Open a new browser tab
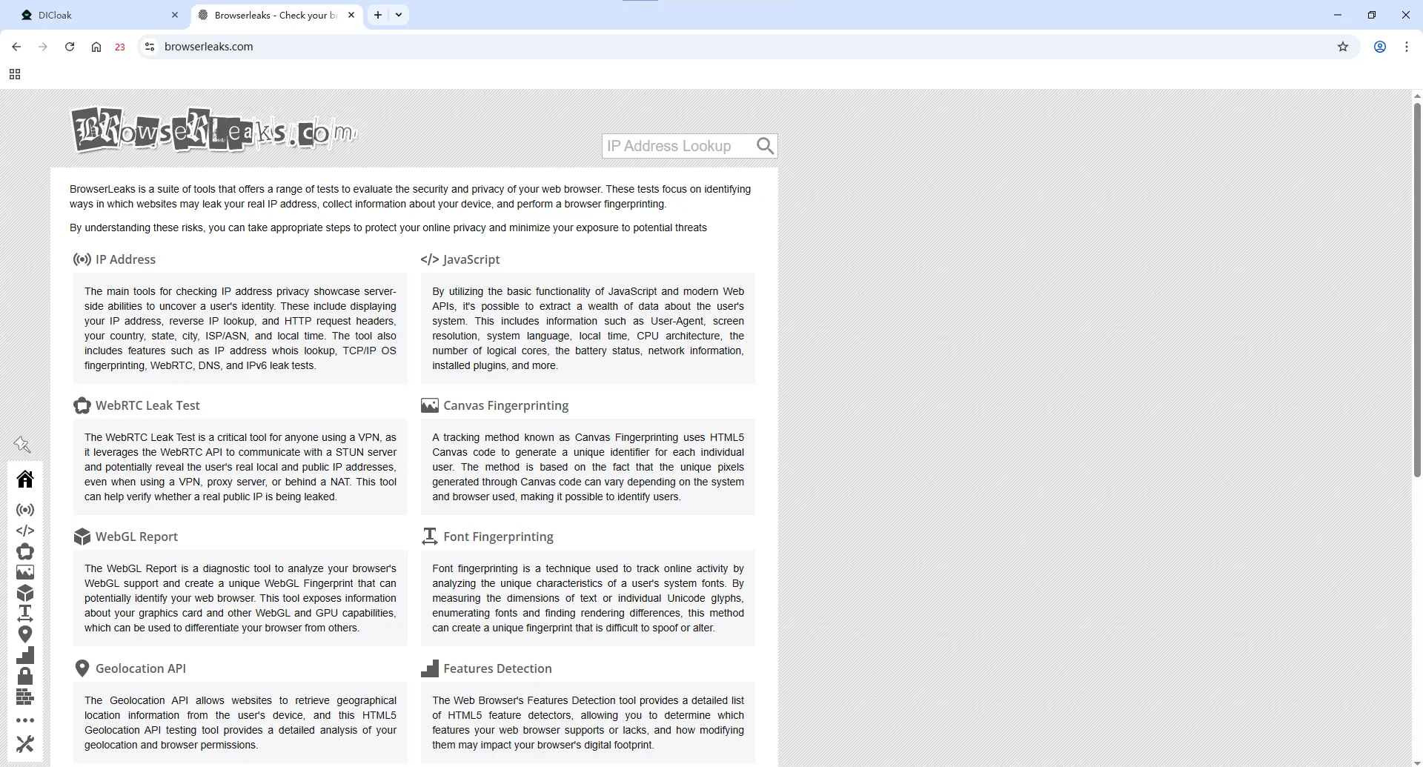This screenshot has width=1423, height=767. (x=378, y=15)
